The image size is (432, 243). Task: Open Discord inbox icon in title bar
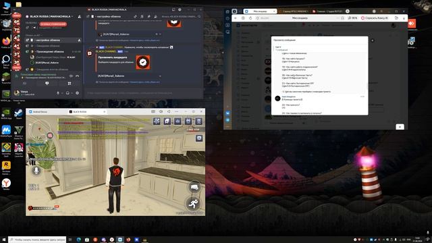tap(173, 9)
